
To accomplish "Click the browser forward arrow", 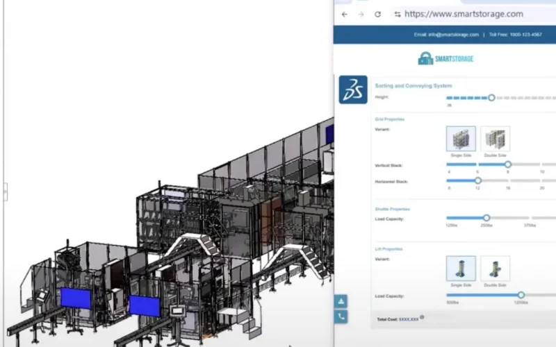I will [361, 14].
